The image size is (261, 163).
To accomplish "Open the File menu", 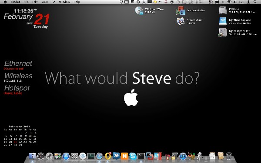I will tap(26, 2).
